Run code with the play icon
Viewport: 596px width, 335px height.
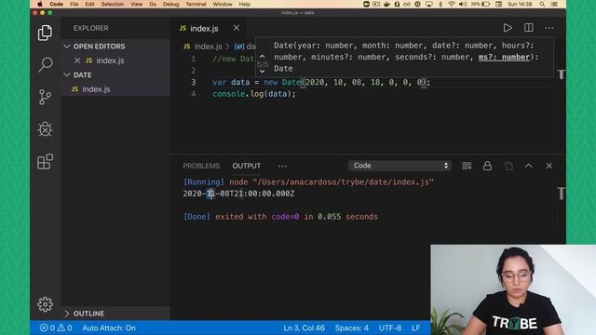pyautogui.click(x=508, y=28)
